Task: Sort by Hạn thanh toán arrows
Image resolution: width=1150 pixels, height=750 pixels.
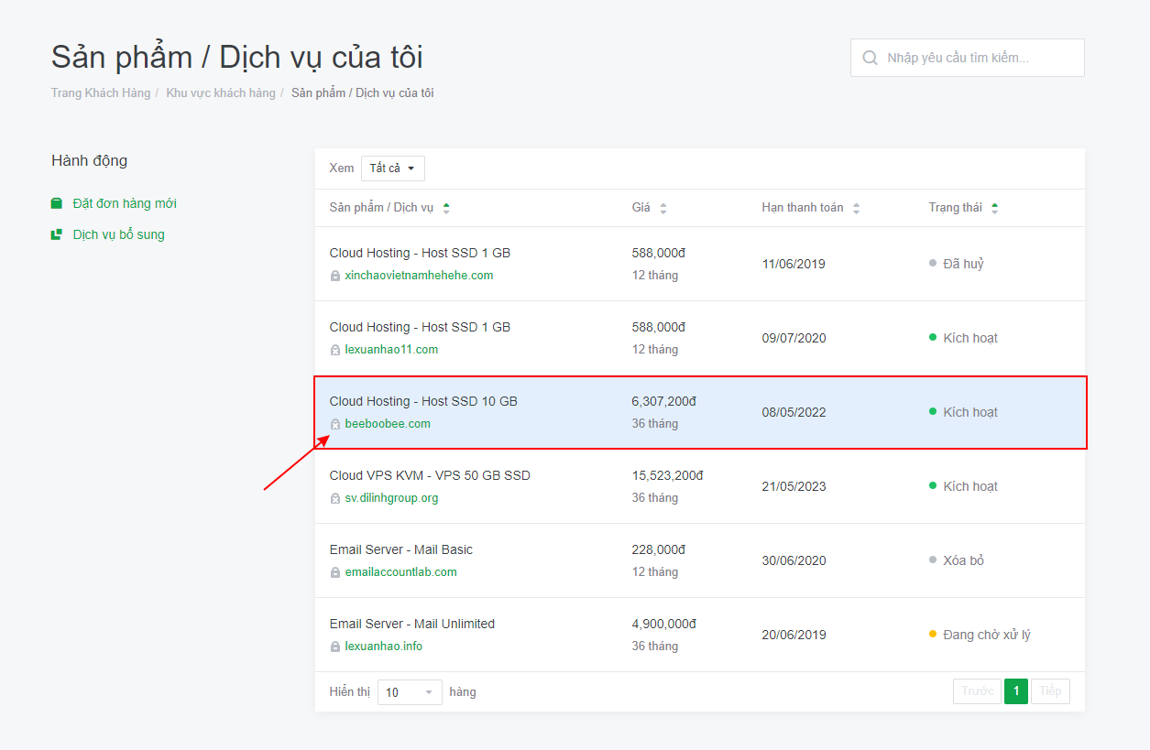Action: (856, 208)
